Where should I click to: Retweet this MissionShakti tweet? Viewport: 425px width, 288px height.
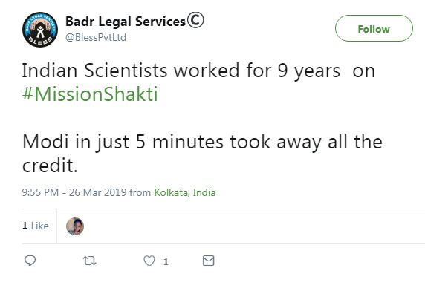[x=89, y=261]
